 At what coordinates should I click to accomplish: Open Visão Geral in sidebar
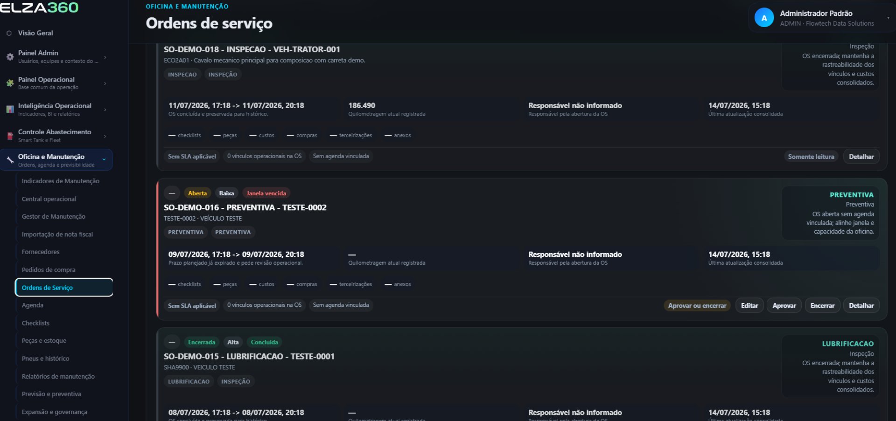(35, 33)
